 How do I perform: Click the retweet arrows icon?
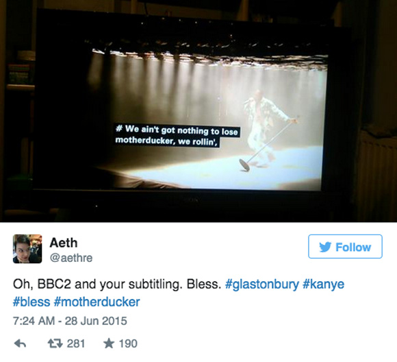pos(55,343)
